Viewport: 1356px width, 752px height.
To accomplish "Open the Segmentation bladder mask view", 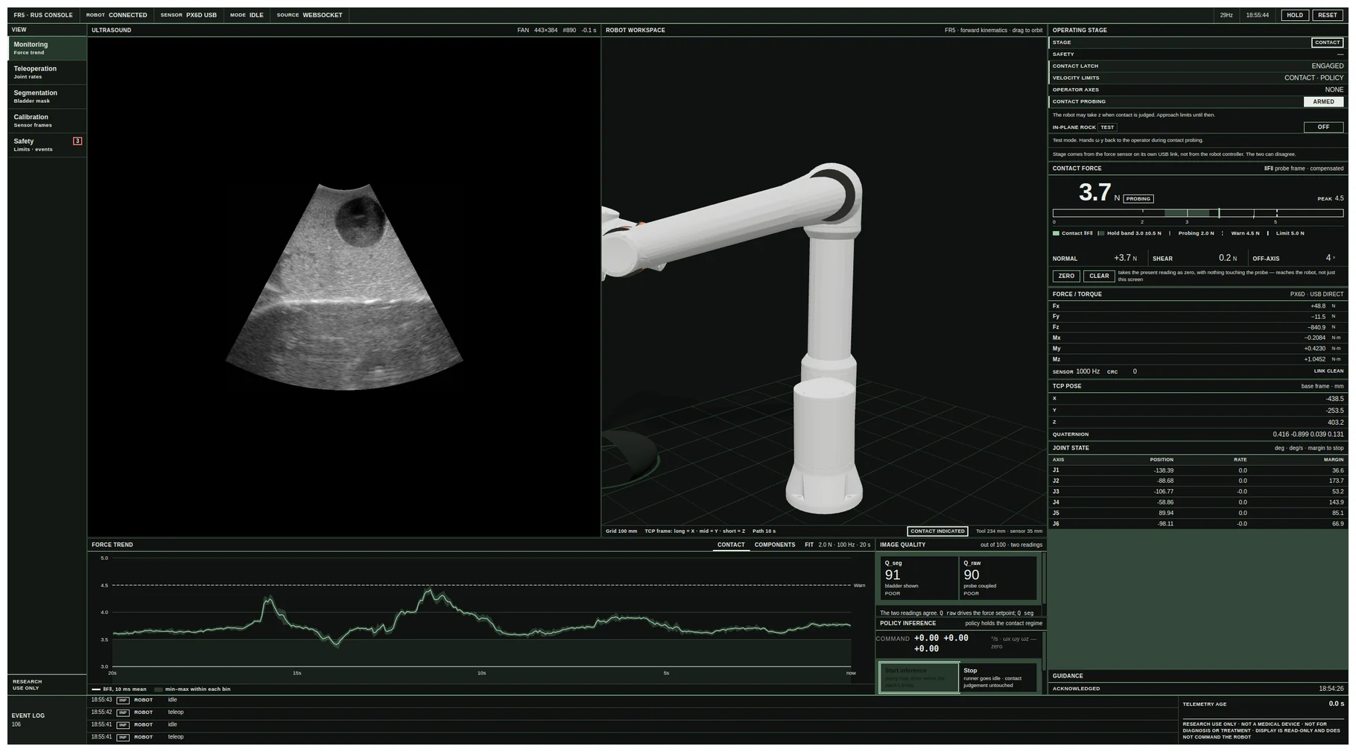I will 47,97.
